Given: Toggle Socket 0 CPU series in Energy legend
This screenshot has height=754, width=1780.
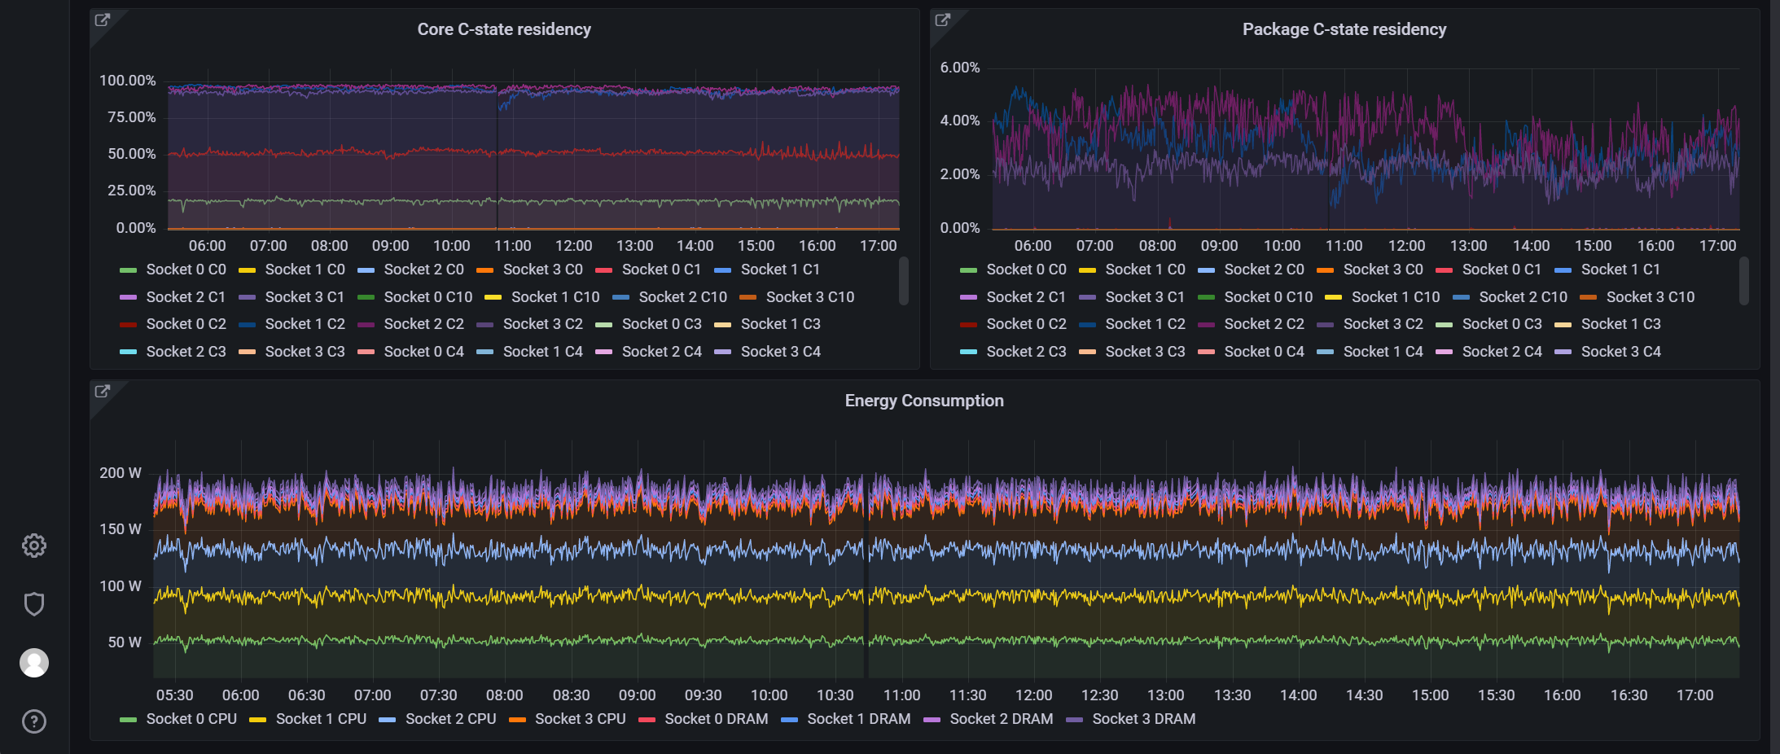Looking at the screenshot, I should [191, 719].
